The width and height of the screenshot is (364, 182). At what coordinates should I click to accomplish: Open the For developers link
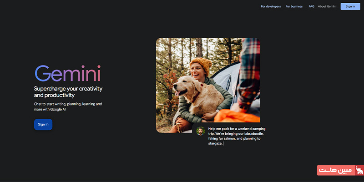(271, 6)
